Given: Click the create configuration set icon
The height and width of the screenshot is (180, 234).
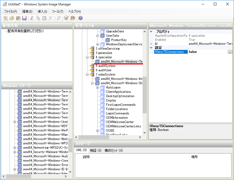Looking at the screenshot, I should tap(73, 18).
